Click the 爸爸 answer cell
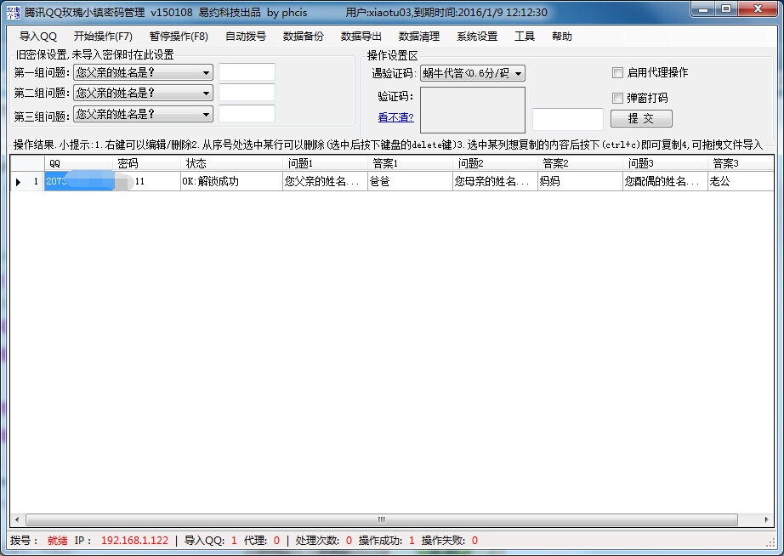 pos(411,181)
